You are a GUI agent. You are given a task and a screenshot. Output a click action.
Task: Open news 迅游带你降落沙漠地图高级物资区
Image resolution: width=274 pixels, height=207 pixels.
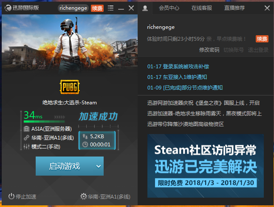185,124
